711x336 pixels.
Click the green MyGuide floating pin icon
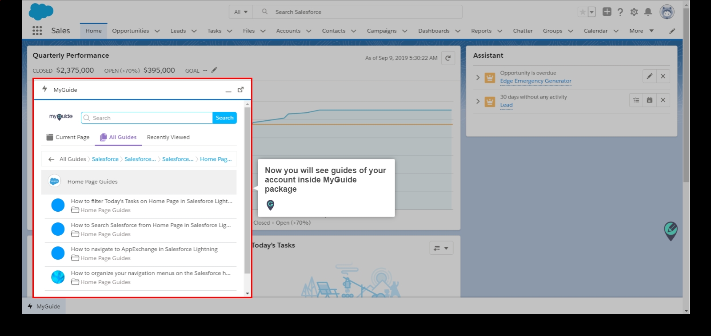coord(671,231)
